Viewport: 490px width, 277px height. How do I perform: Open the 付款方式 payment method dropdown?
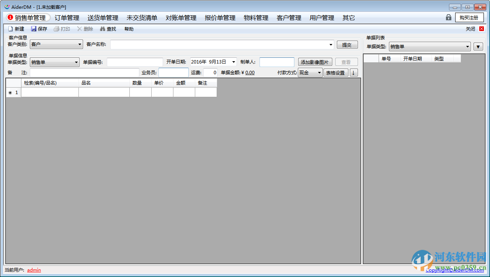[x=320, y=72]
